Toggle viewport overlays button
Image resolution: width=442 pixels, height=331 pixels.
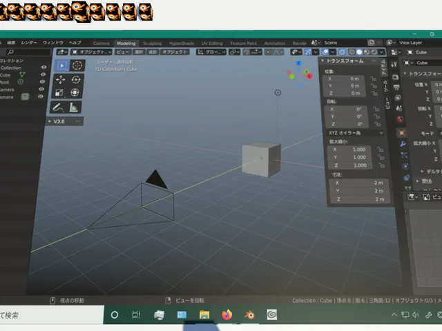(325, 52)
